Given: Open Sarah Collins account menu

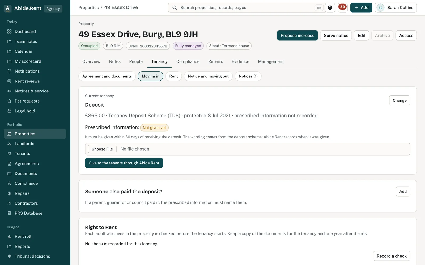Looking at the screenshot, I should tap(396, 8).
